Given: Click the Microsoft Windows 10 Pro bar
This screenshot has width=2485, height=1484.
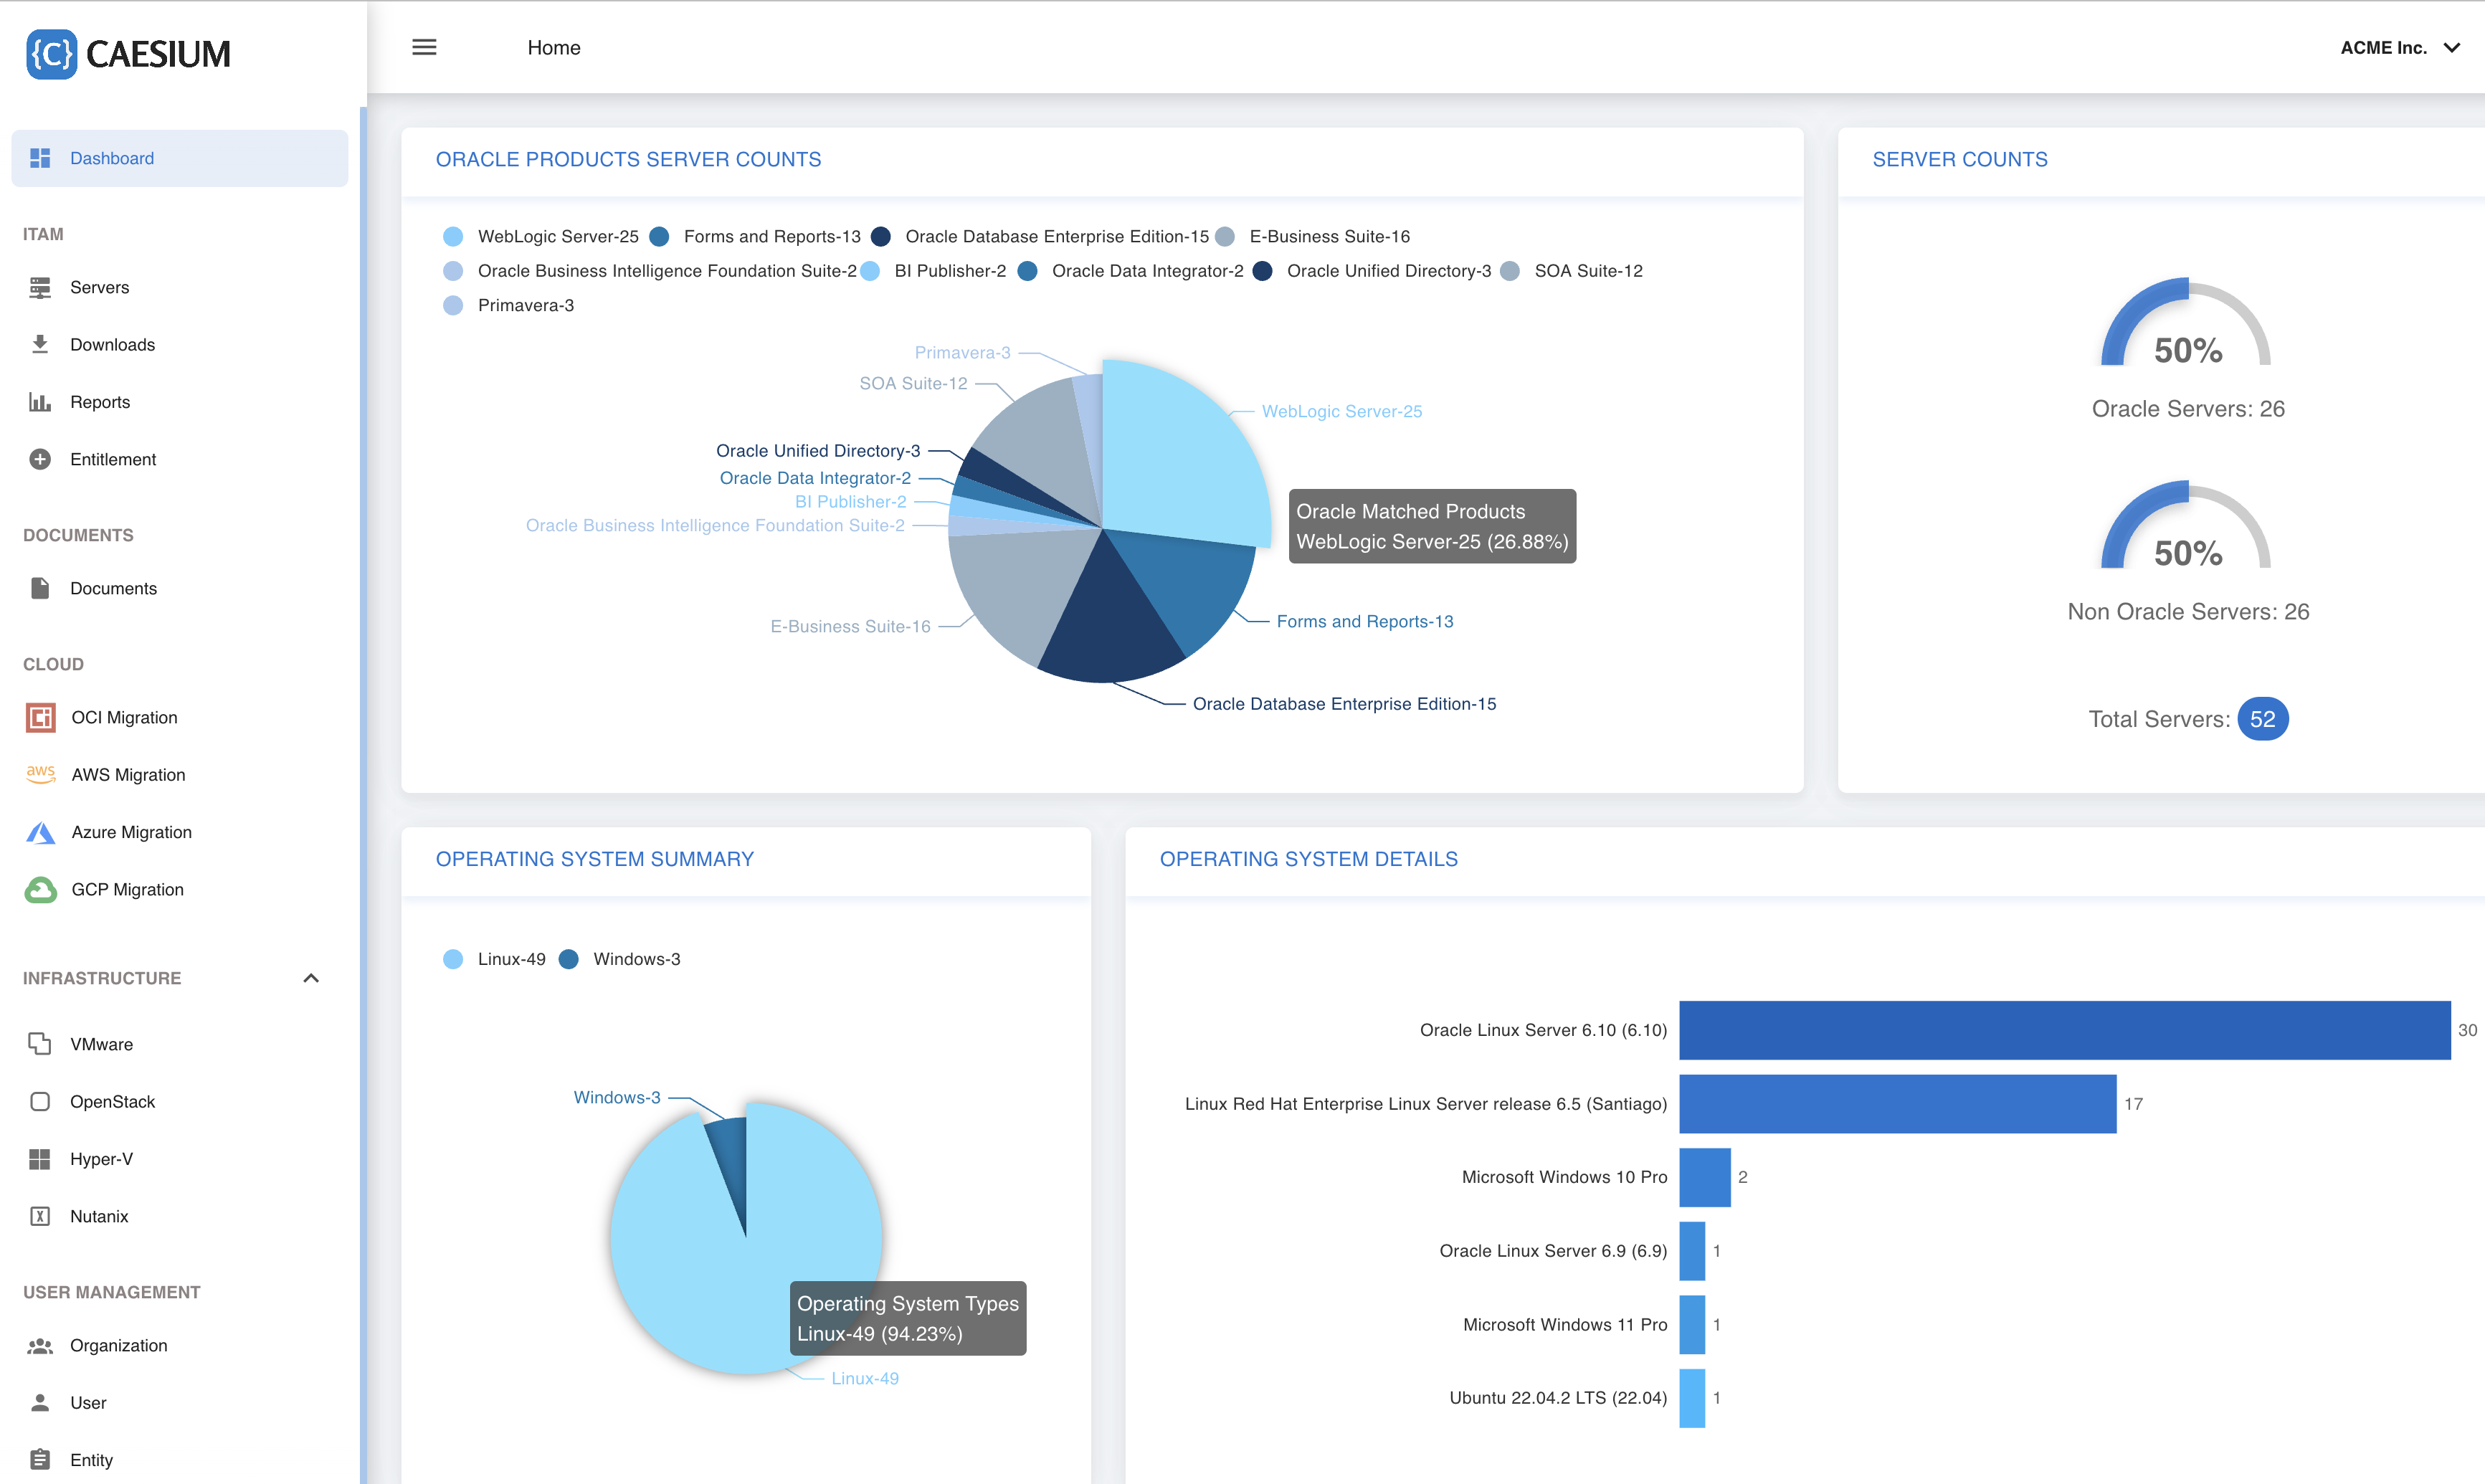Looking at the screenshot, I should click(1704, 1177).
